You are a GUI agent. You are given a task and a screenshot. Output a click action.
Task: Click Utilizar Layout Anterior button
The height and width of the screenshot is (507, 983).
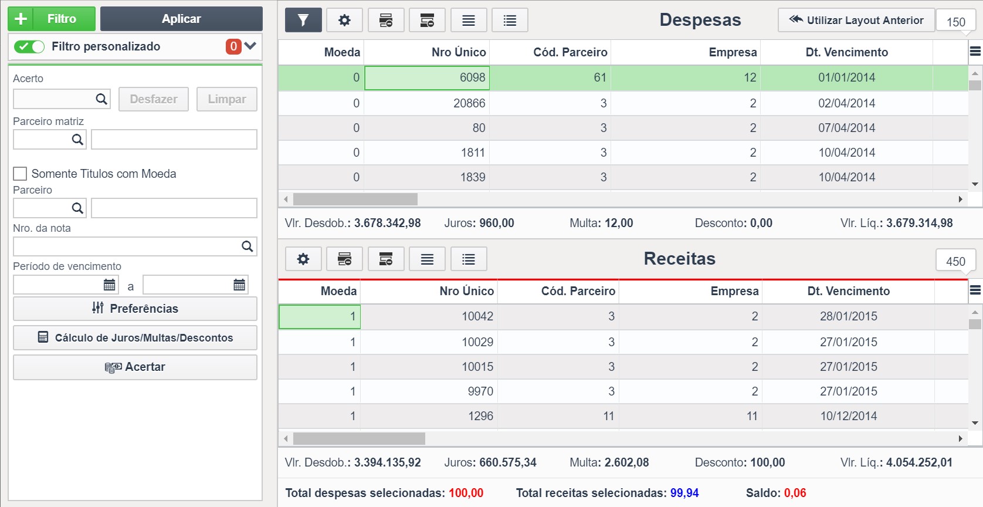click(856, 20)
